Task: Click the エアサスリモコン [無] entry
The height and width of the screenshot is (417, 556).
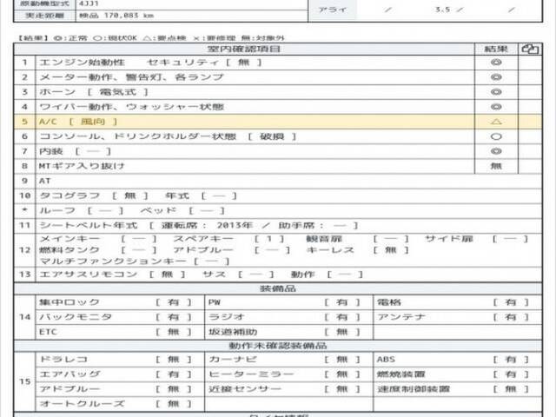Action: (112, 275)
